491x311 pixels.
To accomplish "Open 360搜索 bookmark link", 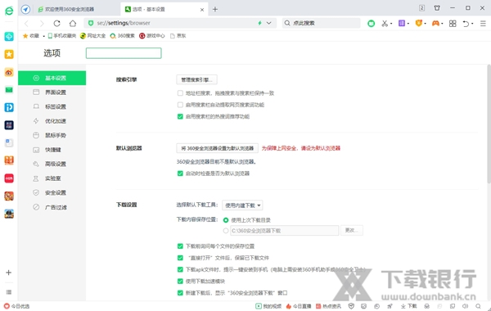I will (x=123, y=36).
